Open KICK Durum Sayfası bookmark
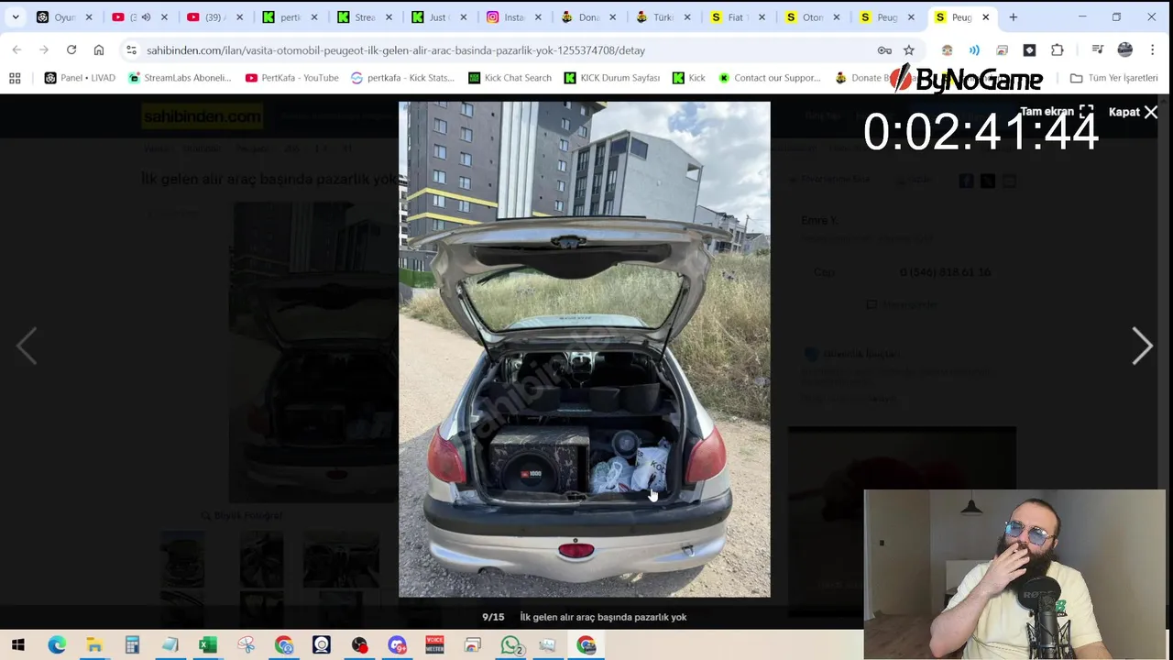Screen dimensions: 1173x660 [x=611, y=78]
